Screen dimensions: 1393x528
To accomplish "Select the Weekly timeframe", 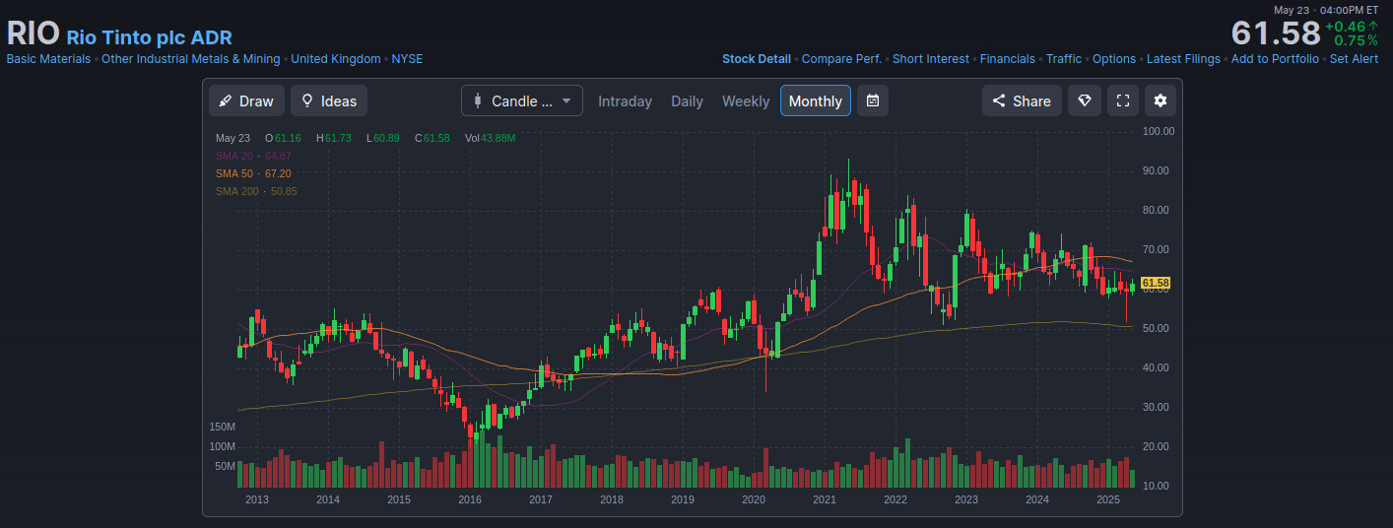I will pos(745,100).
